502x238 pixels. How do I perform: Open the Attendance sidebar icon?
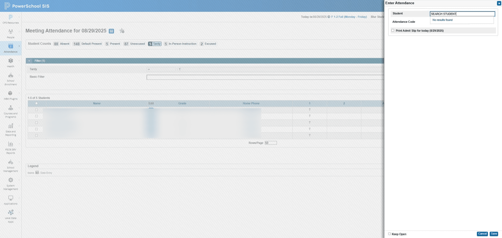tap(11, 46)
